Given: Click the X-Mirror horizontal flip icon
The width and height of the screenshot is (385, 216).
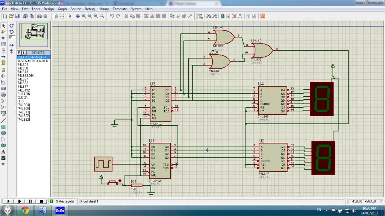Looking at the screenshot, I should coord(12,45).
